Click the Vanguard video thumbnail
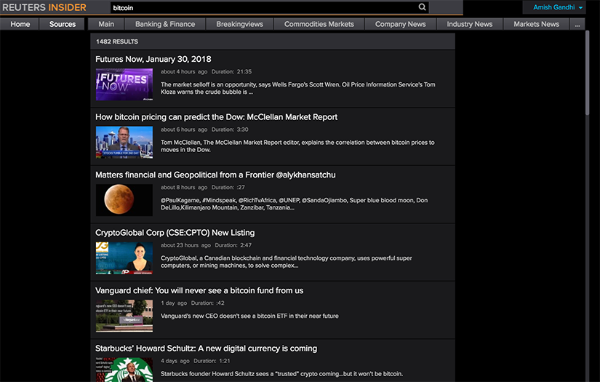The image size is (600, 382). coord(124,316)
